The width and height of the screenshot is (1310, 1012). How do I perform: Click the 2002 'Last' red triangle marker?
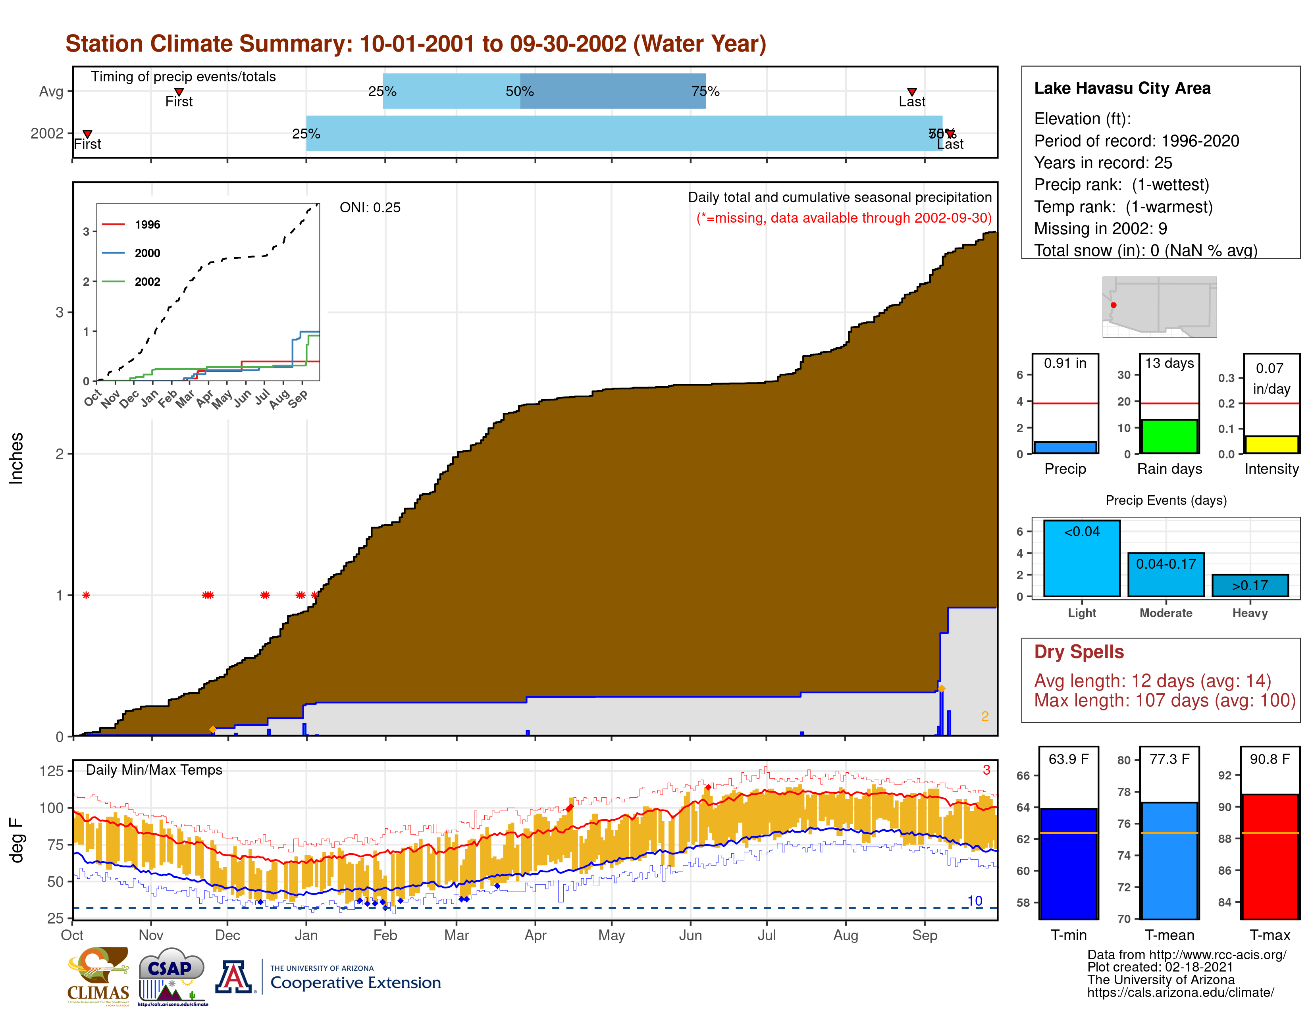(950, 134)
